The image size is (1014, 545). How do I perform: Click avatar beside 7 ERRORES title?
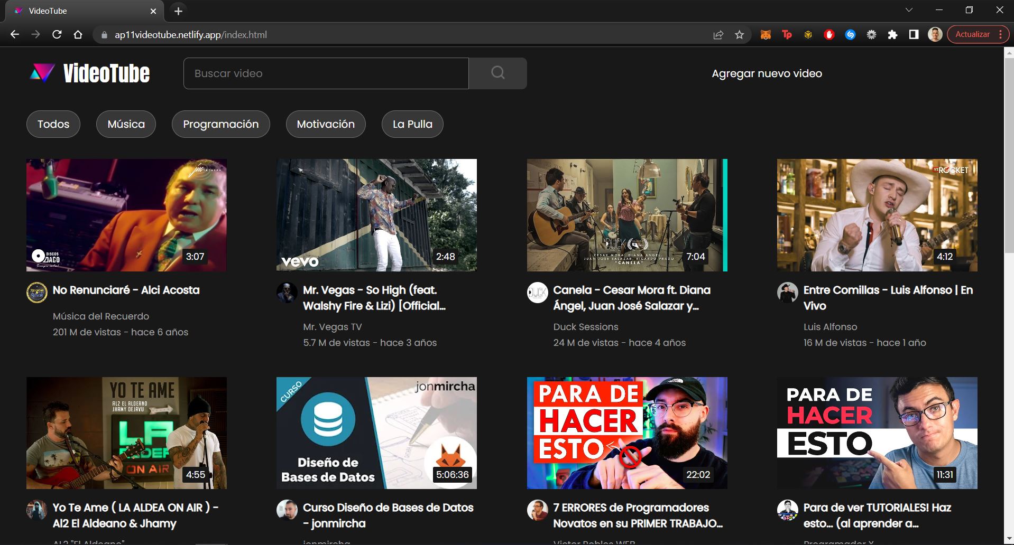tap(538, 510)
